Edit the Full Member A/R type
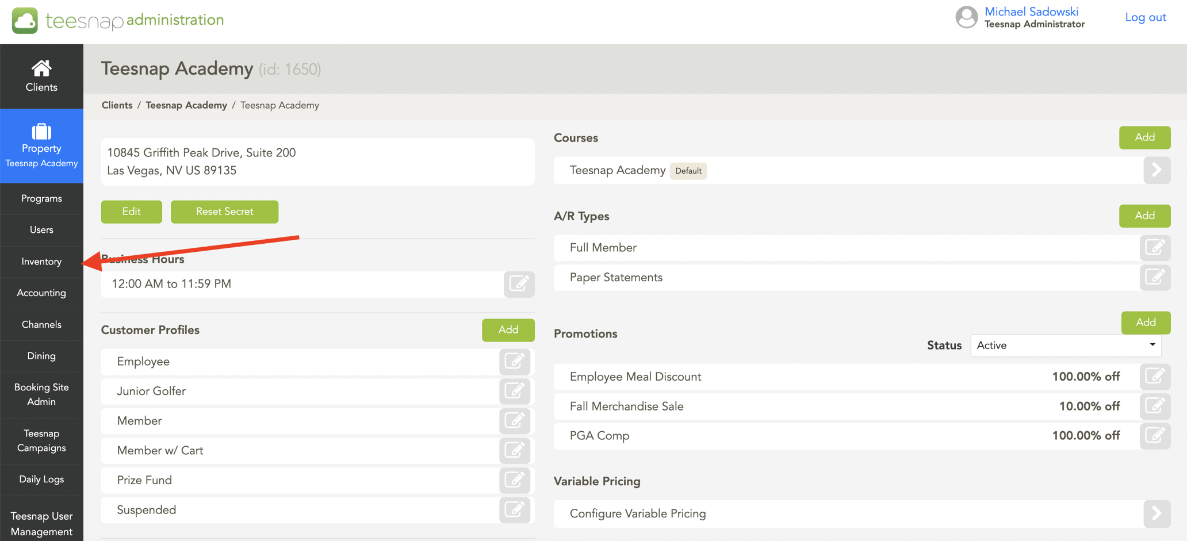 (1155, 248)
